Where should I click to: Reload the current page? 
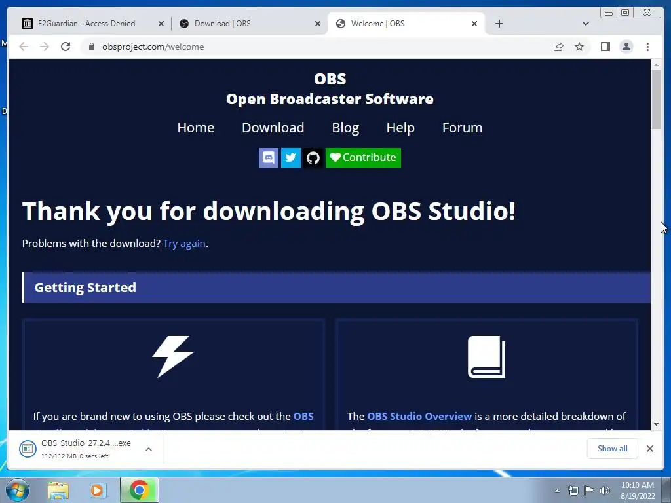(x=66, y=47)
